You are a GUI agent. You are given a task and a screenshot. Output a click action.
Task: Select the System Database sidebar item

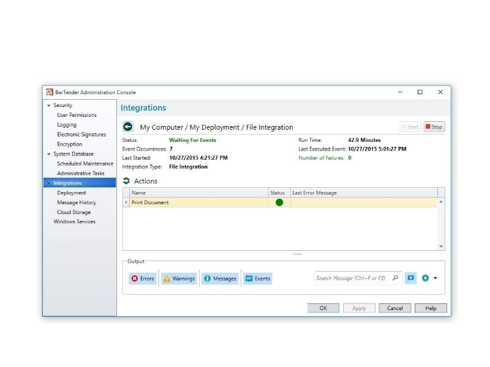(x=73, y=154)
